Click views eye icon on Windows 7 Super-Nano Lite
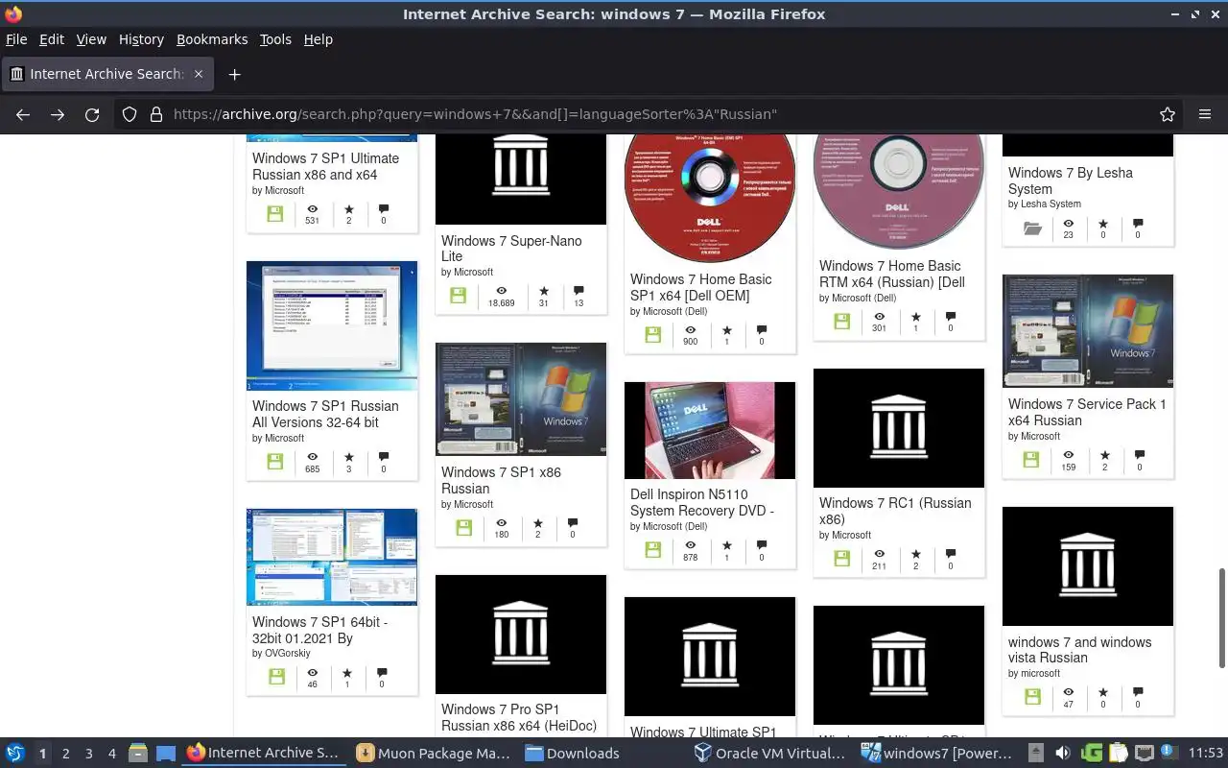The height and width of the screenshot is (768, 1228). pos(501,291)
